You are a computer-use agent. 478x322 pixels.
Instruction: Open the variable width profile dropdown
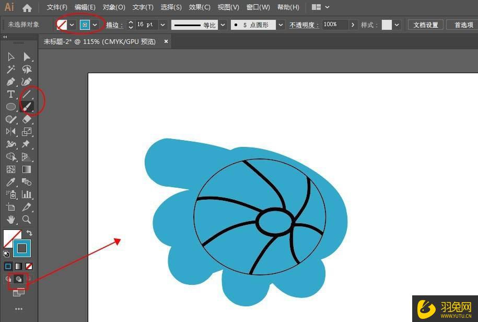point(223,25)
